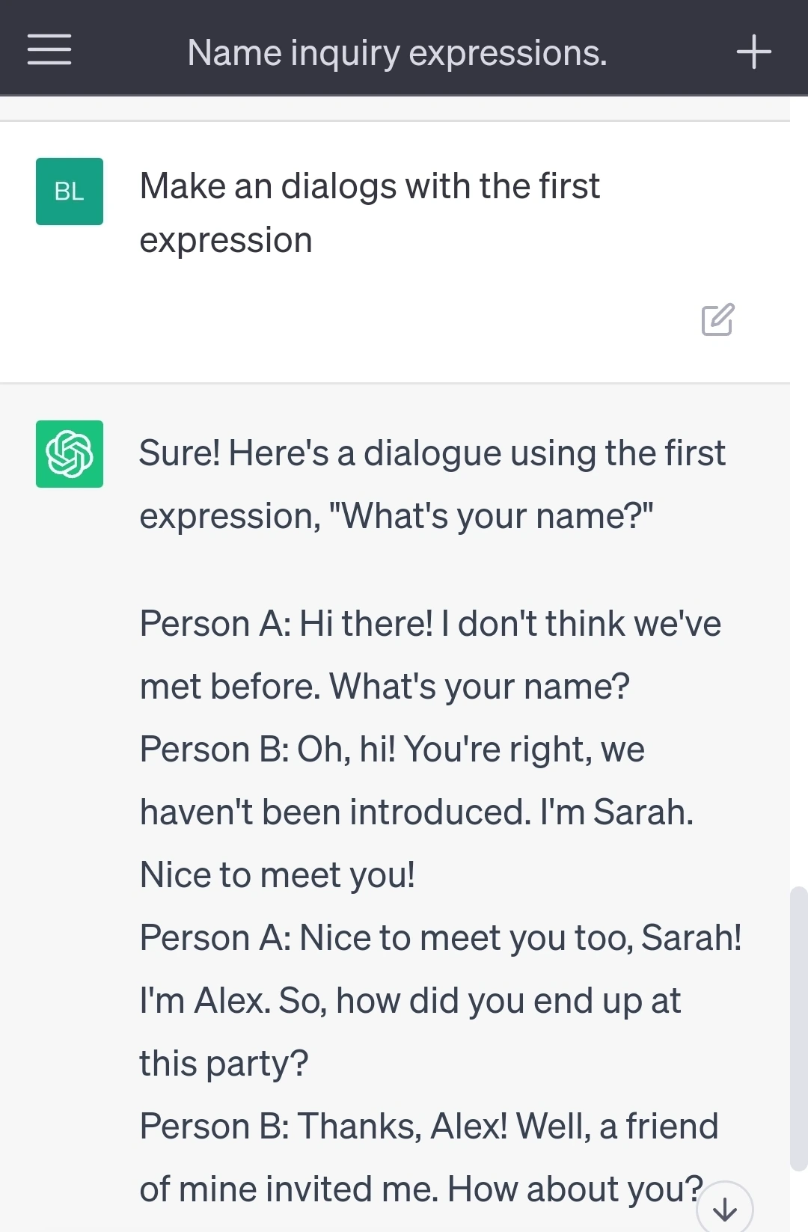This screenshot has width=808, height=1232.
Task: Start a new chat with plus icon
Action: point(753,52)
